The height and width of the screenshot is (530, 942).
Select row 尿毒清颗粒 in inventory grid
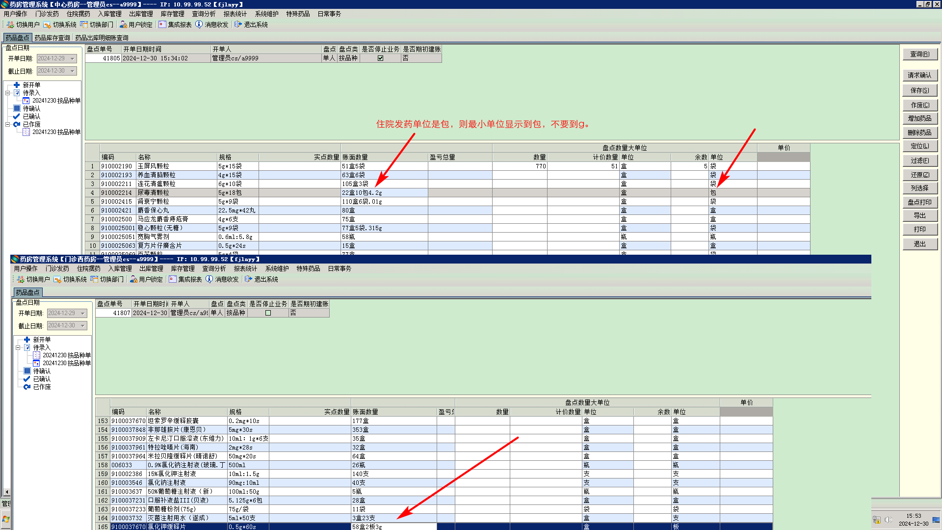tap(153, 193)
